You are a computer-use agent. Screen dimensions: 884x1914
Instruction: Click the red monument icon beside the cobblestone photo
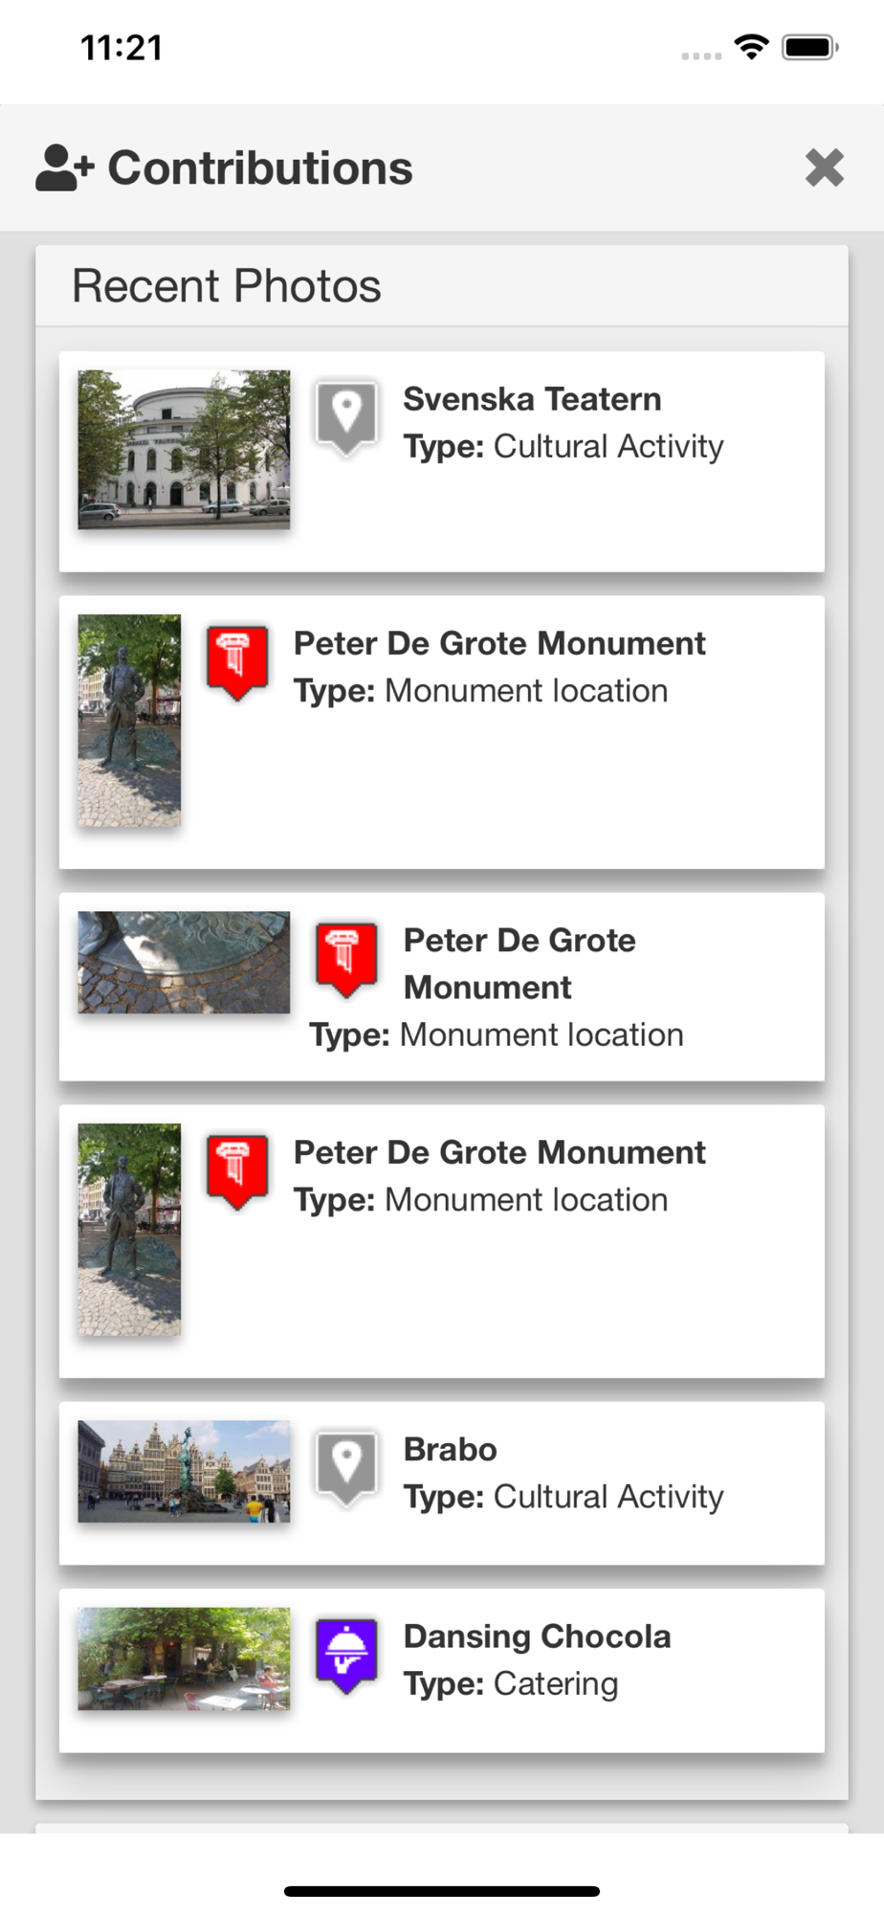(346, 959)
